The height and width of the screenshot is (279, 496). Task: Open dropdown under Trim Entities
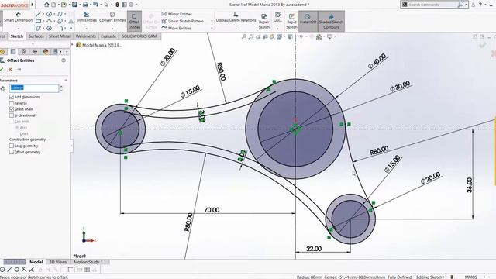pos(86,29)
